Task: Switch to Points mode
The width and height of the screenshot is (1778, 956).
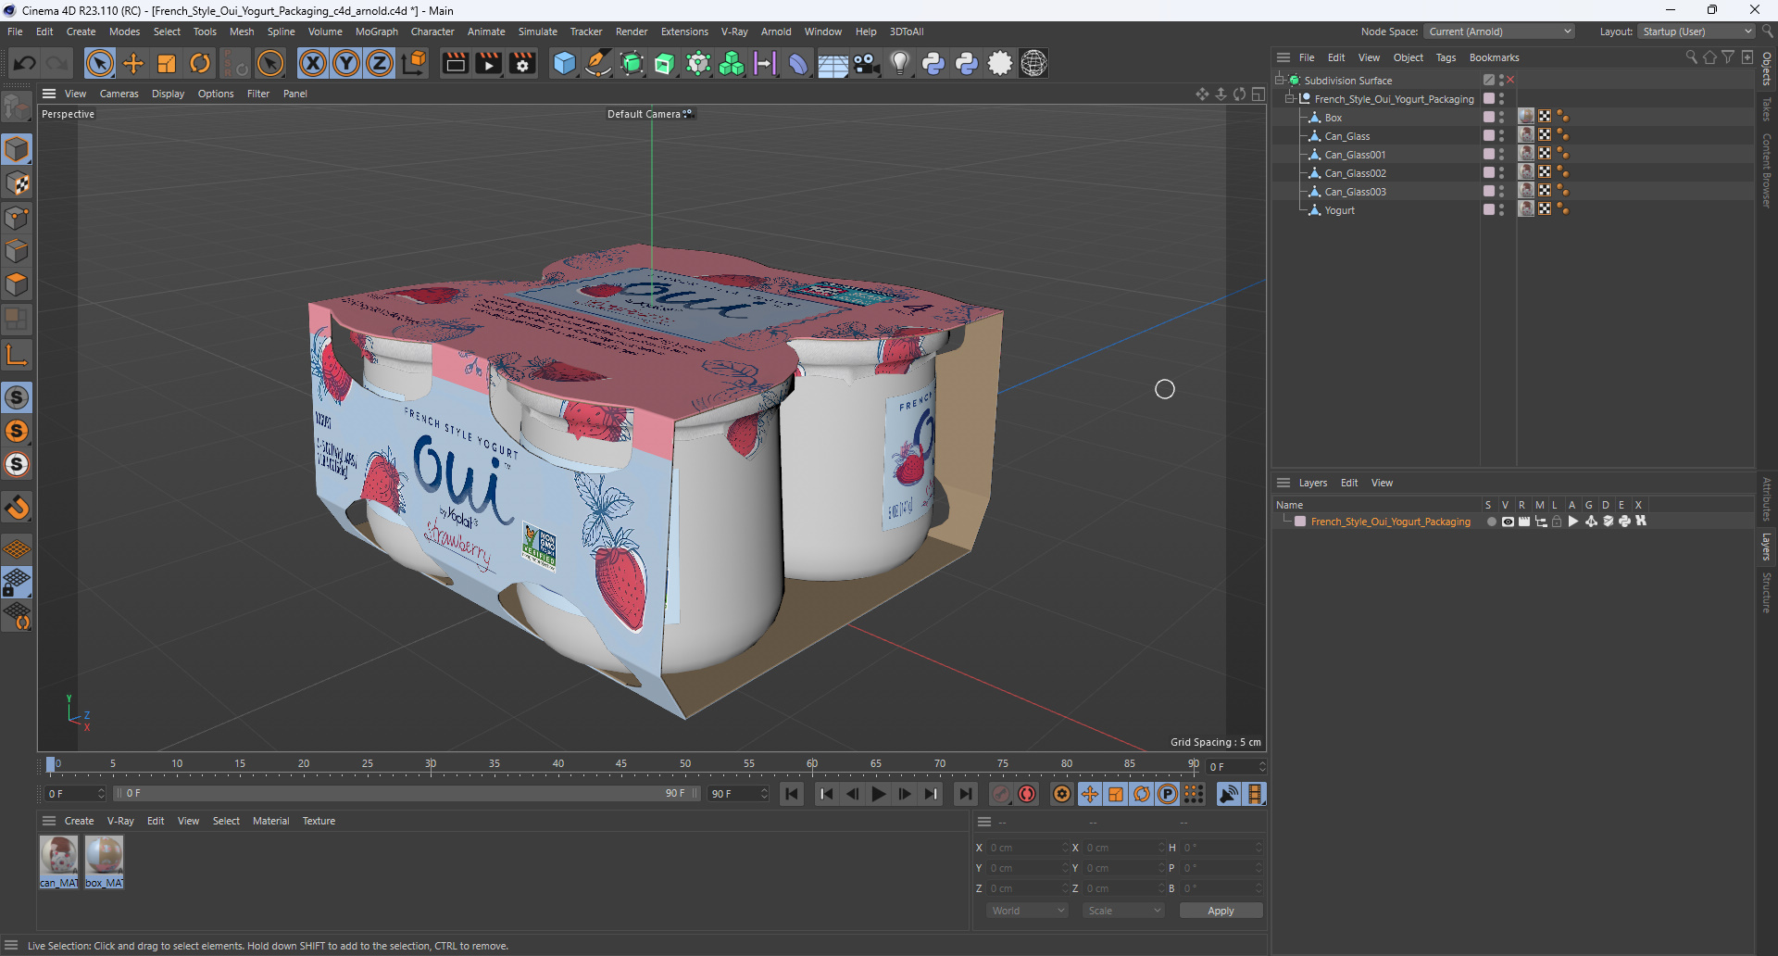Action: [x=17, y=218]
